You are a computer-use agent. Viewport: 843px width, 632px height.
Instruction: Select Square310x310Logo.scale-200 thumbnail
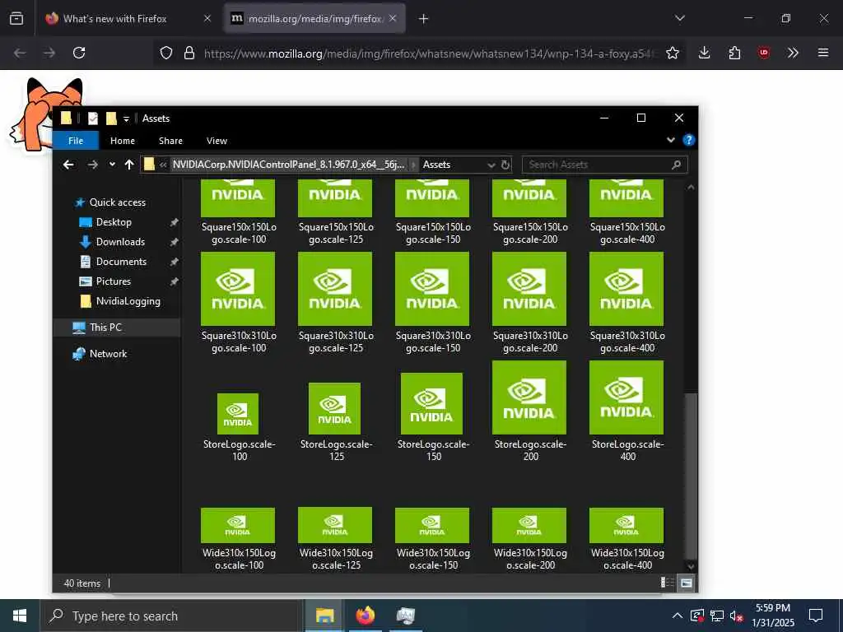pyautogui.click(x=529, y=289)
